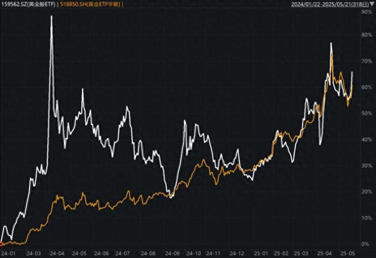Click the 24-12 x-axis date label
The width and height of the screenshot is (376, 258).
pos(237,253)
